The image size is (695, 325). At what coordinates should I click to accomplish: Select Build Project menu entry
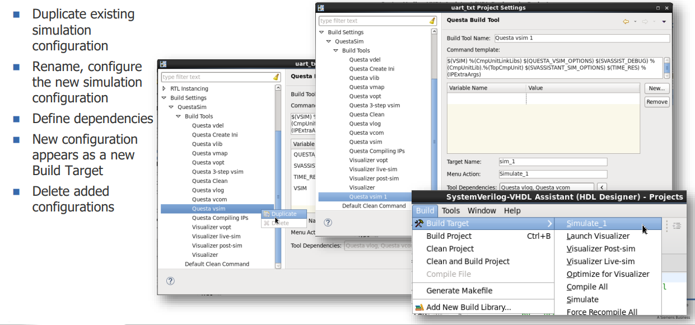(483, 236)
